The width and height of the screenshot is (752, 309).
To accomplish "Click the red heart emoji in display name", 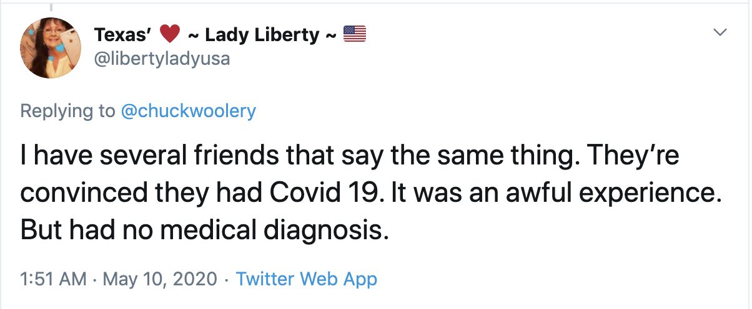I will (169, 34).
